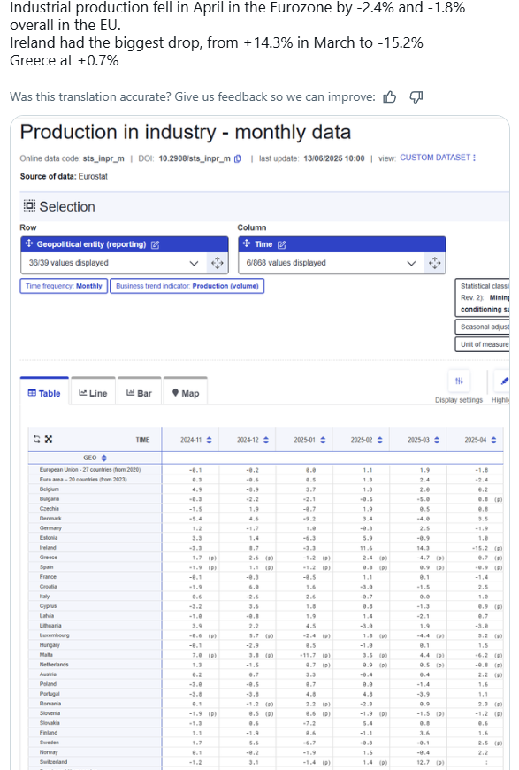Click the online data code sts_inpr_m
The width and height of the screenshot is (519, 770).
click(103, 158)
